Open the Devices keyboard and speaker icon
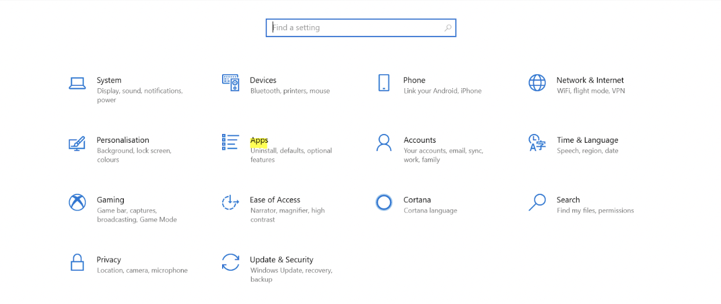Viewport: 721px width, 304px height. (x=231, y=83)
